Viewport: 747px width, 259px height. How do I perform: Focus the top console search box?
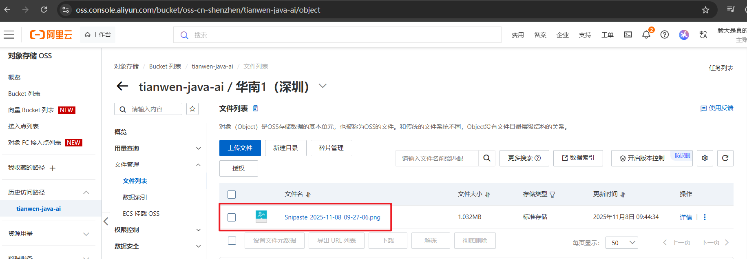coord(337,35)
